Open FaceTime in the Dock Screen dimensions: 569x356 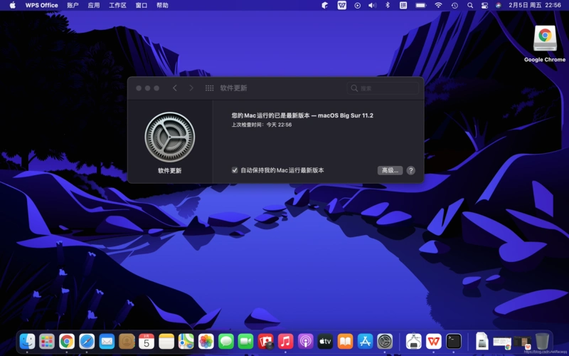(245, 341)
